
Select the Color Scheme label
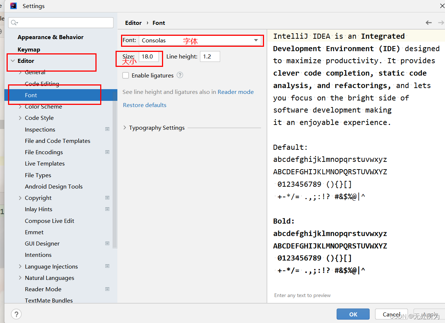pos(43,106)
